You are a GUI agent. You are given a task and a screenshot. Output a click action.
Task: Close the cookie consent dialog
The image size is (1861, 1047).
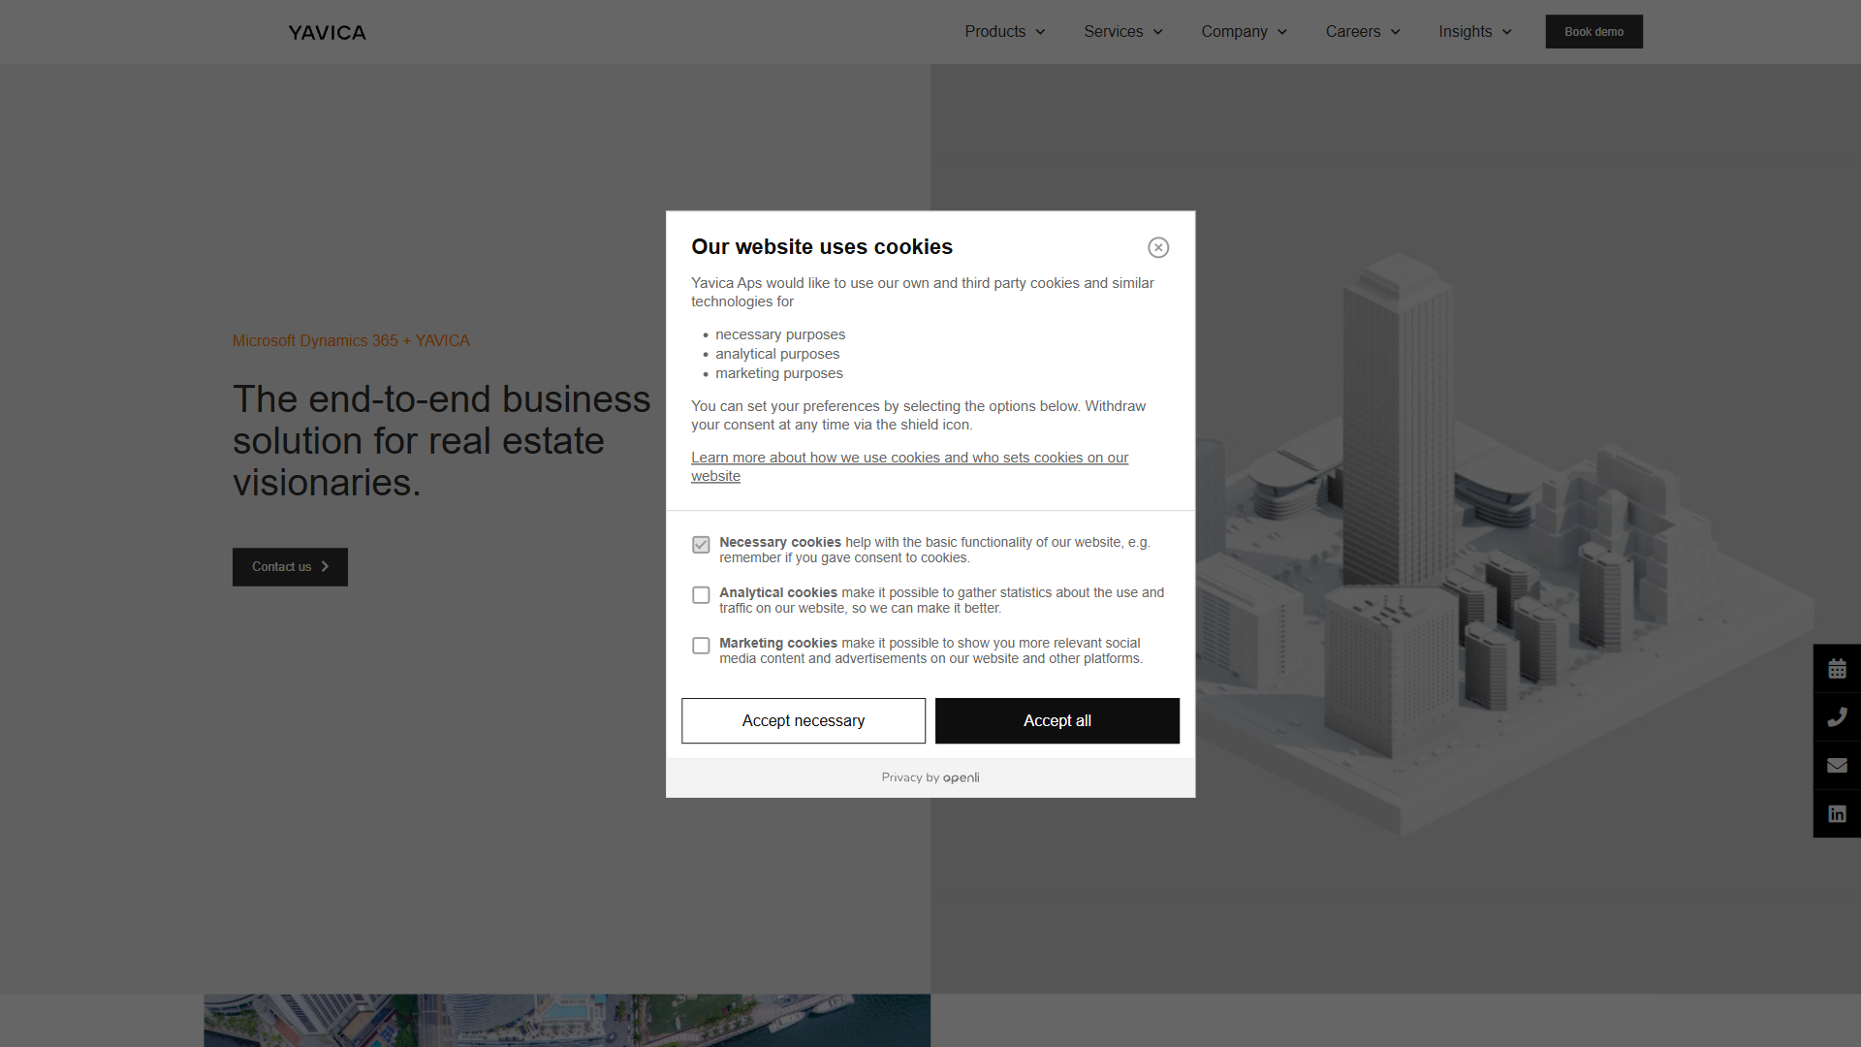(1158, 247)
